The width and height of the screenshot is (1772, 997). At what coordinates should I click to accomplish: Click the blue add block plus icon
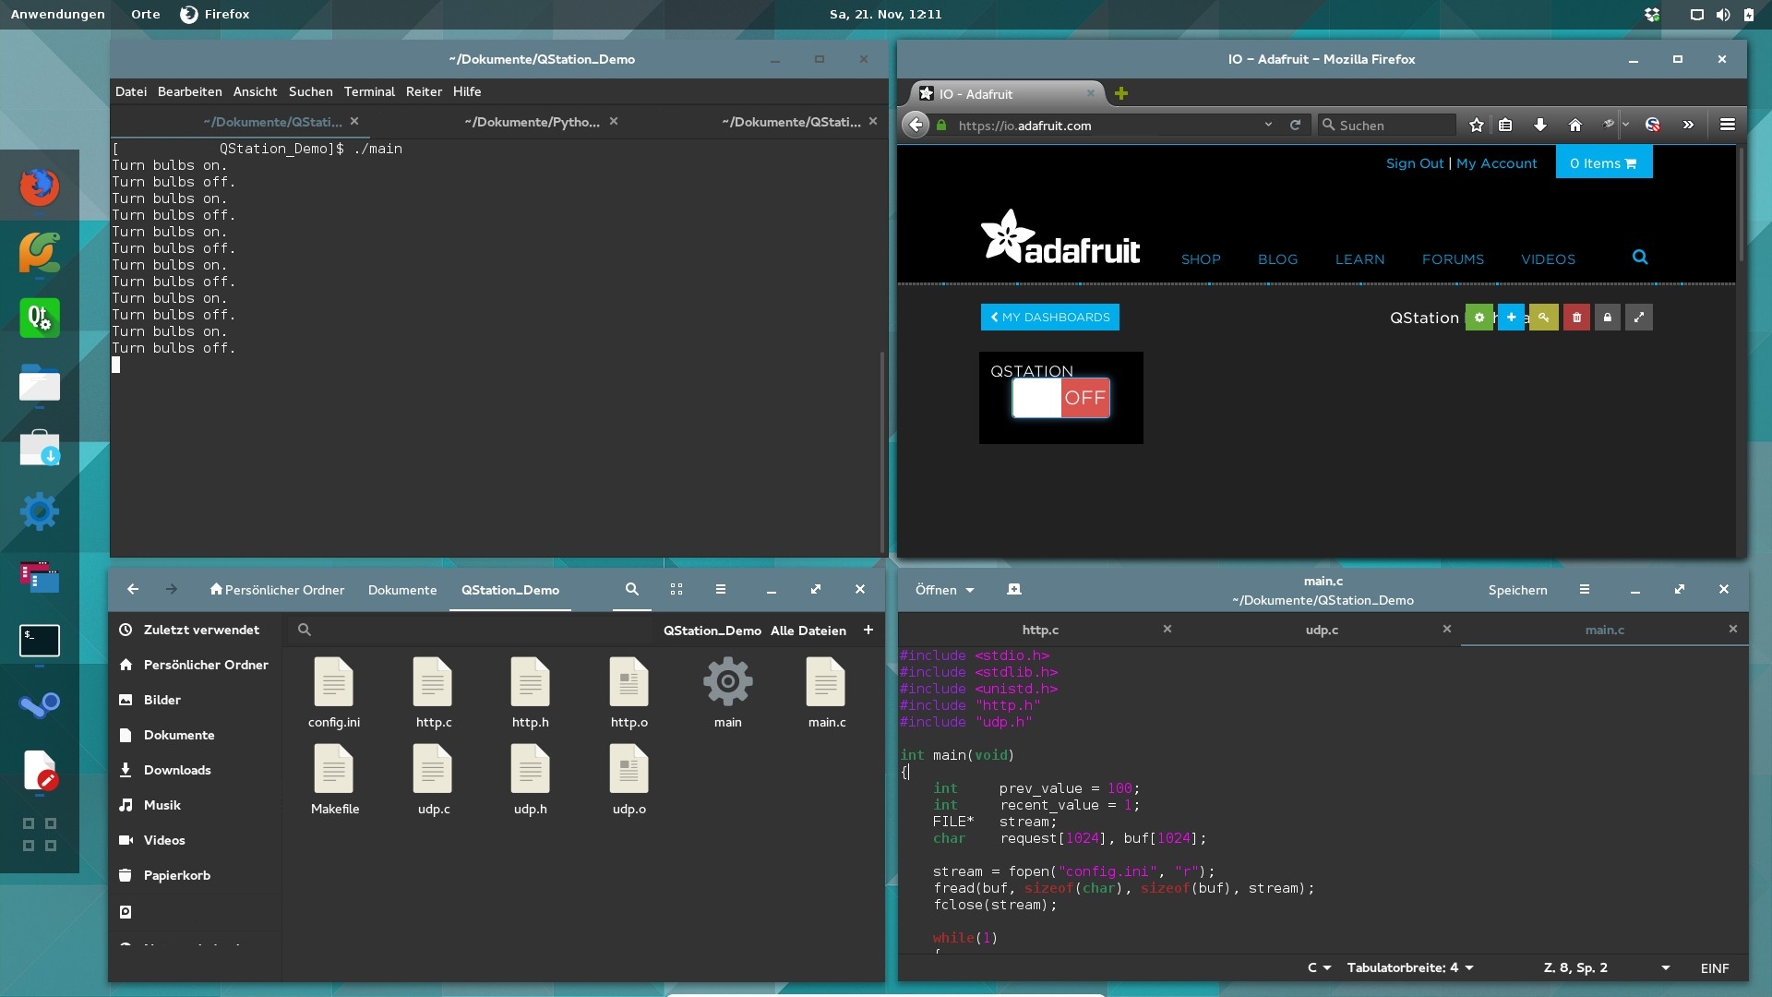click(x=1511, y=318)
